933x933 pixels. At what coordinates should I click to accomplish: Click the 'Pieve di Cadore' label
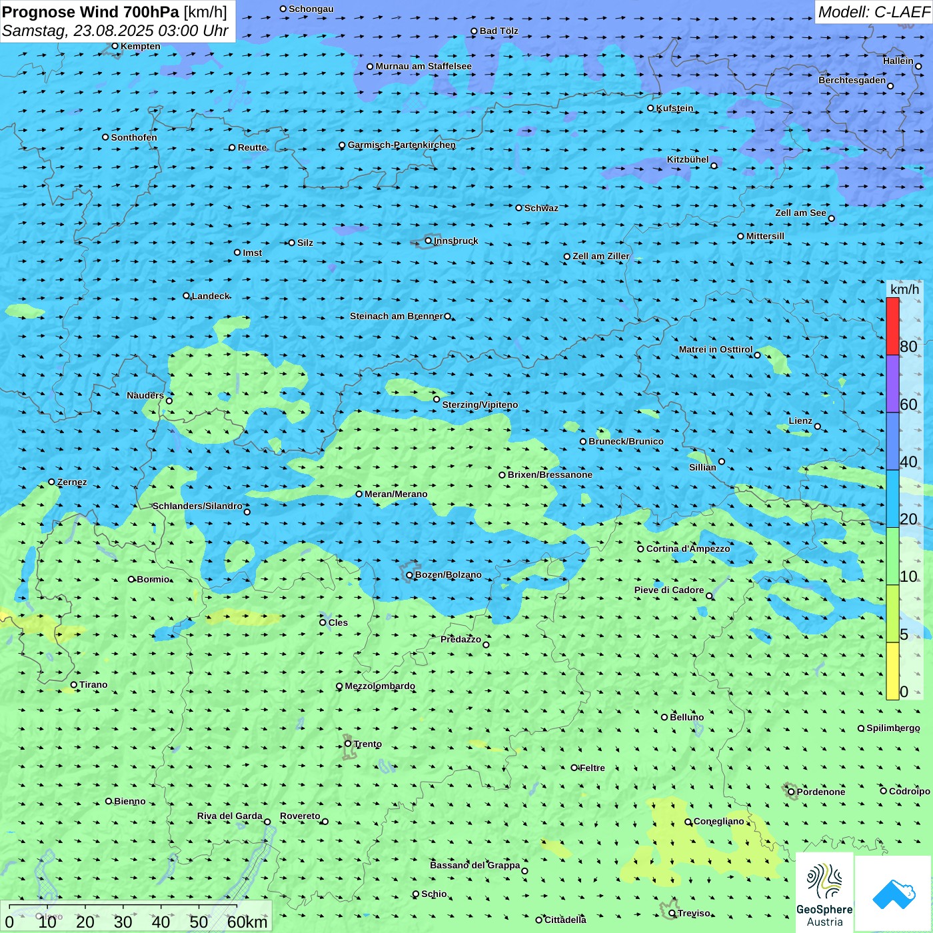point(669,590)
